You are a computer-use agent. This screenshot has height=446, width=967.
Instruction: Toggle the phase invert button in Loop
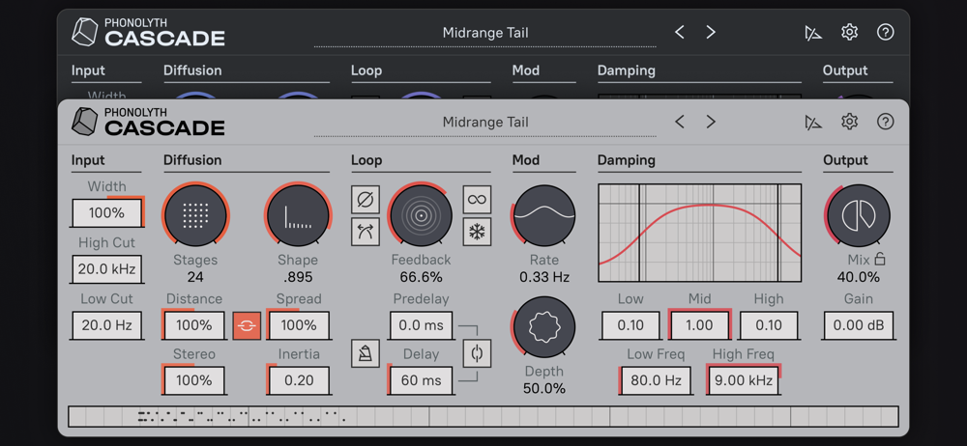366,200
